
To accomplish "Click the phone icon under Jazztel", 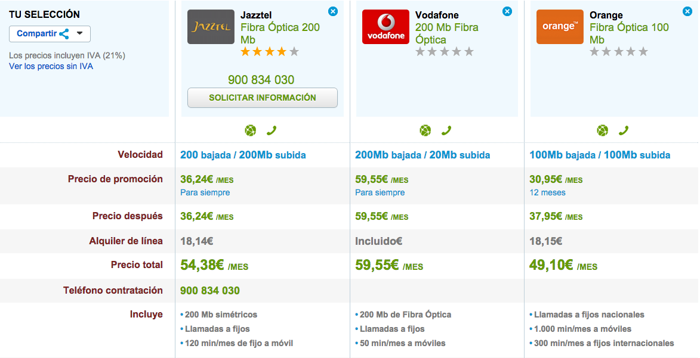I will tap(272, 130).
